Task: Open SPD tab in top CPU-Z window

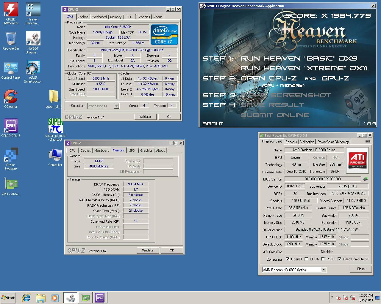Action: point(129,17)
